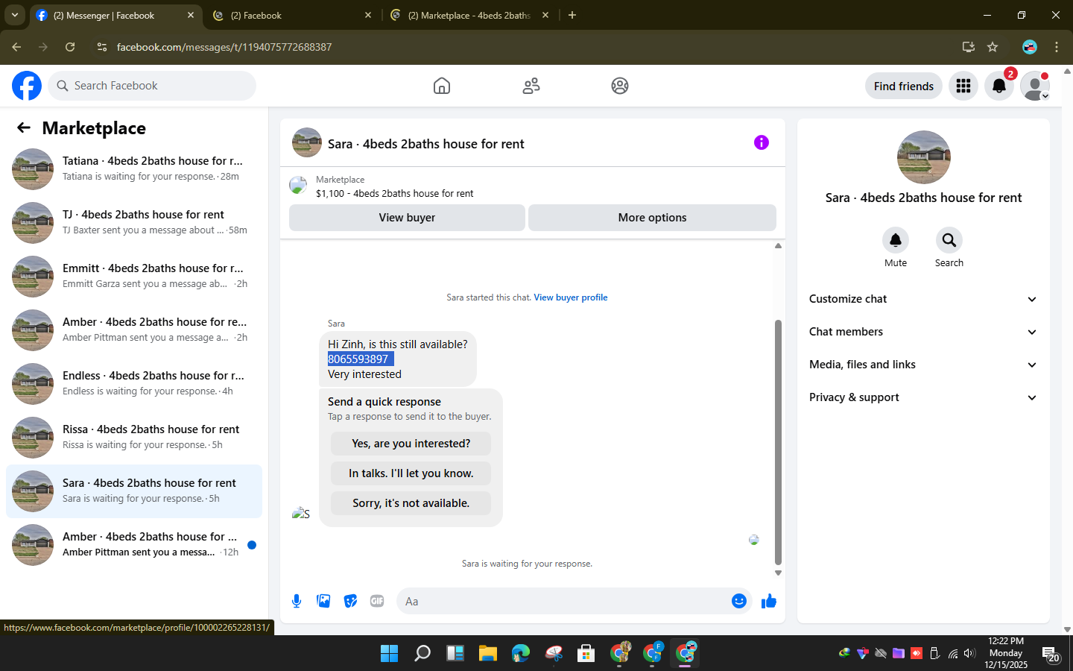Screen dimensions: 1073x671
Task: Open taskbar clock and date
Action: tap(1005, 653)
